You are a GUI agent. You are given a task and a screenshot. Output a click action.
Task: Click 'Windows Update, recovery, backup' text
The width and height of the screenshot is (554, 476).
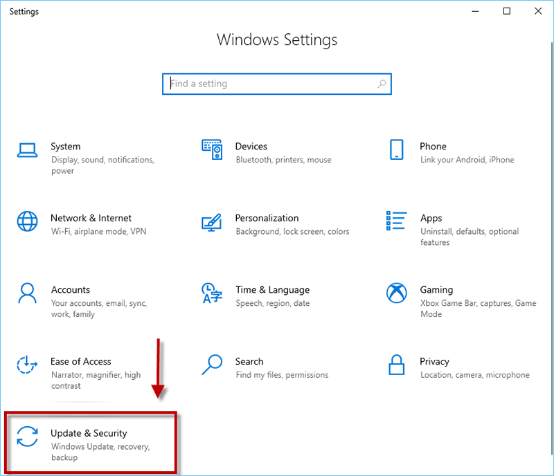point(100,452)
